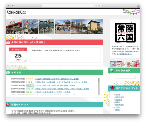The image size is (146, 123).
Task: Select 北茨城市 in tomorrow's events list
Action: [x=119, y=100]
